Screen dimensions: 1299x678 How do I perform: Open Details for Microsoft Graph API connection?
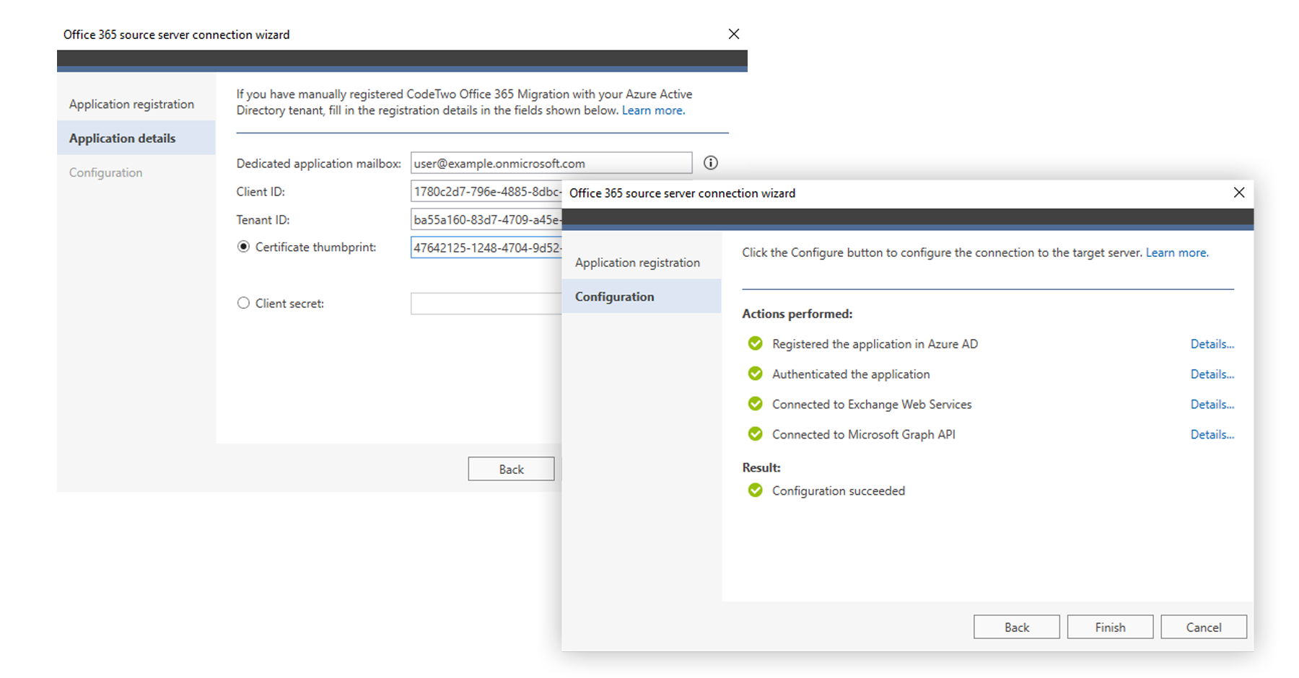click(x=1212, y=435)
